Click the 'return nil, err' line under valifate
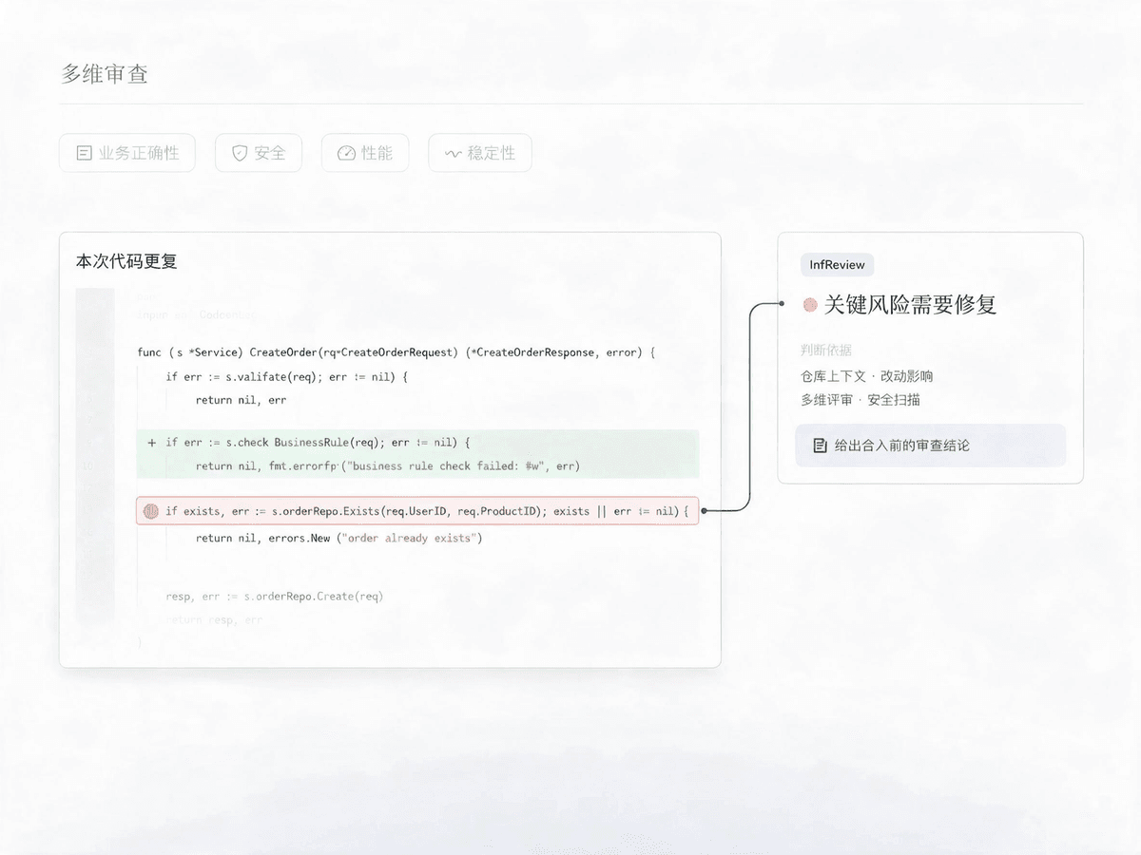Screen dimensions: 1141x855 pos(241,400)
